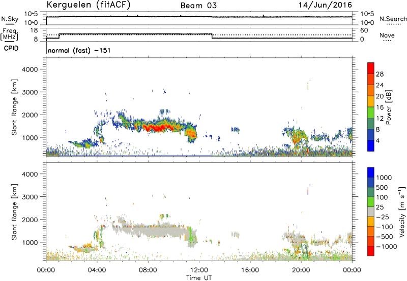Click the red high-power echo band near 09:00
Screen dimensions: 407x281
[x=157, y=127]
